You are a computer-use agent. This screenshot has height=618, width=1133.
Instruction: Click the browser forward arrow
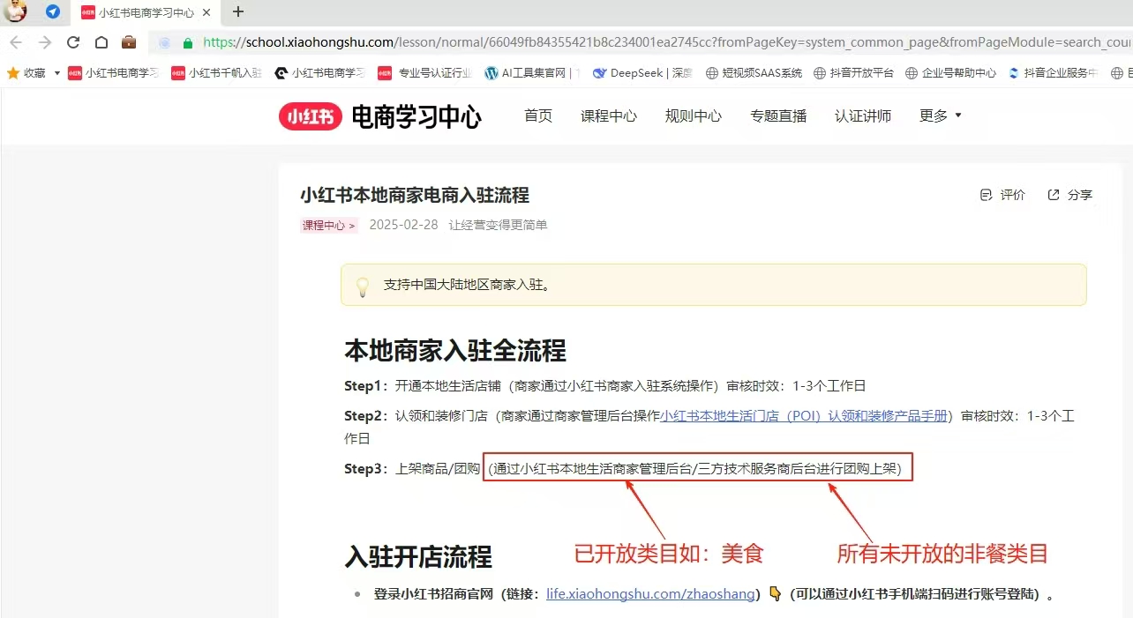coord(45,42)
